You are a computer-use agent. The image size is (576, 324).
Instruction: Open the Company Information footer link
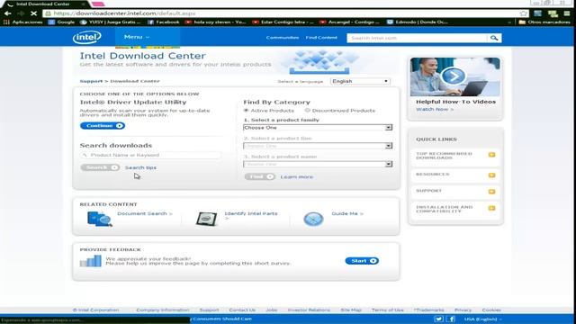(x=163, y=310)
